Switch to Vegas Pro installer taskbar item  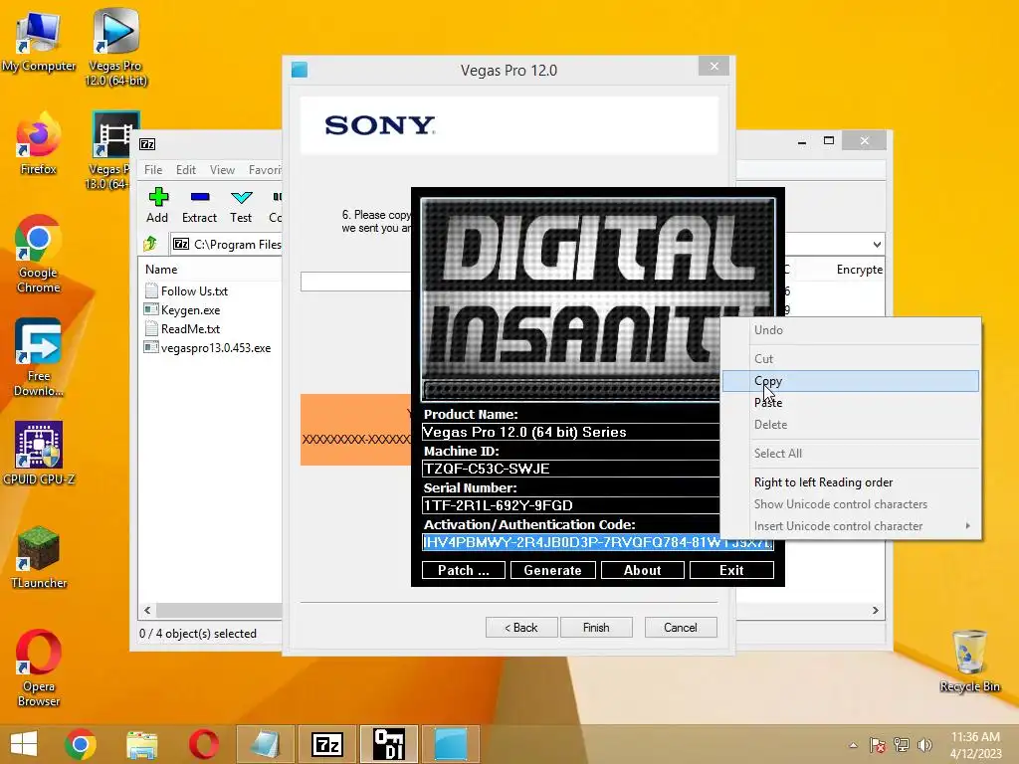click(451, 744)
